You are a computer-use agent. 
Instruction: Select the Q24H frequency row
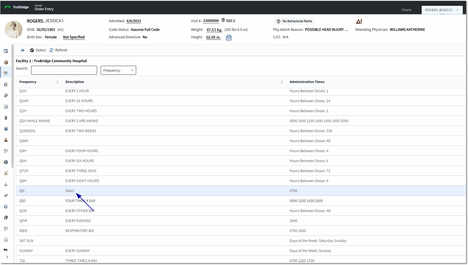(x=241, y=101)
